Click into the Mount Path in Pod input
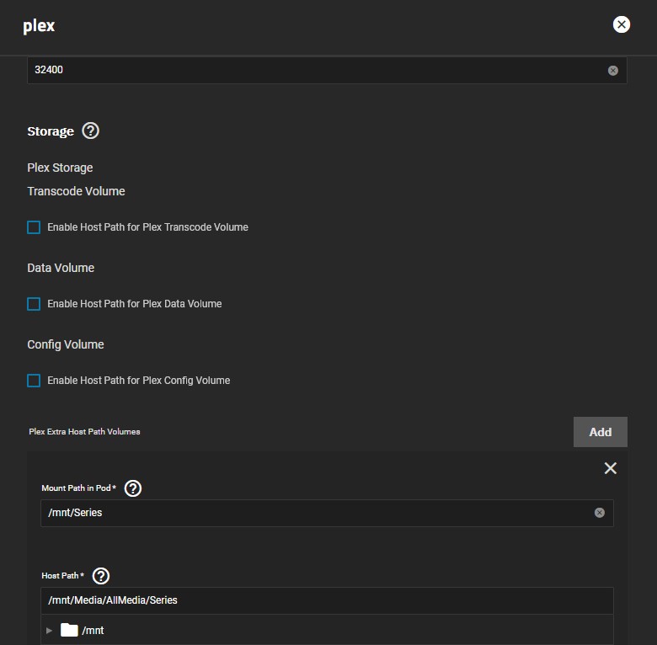 312,512
